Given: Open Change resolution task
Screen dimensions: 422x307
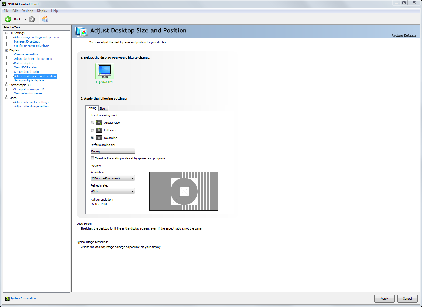Looking at the screenshot, I should [26, 54].
